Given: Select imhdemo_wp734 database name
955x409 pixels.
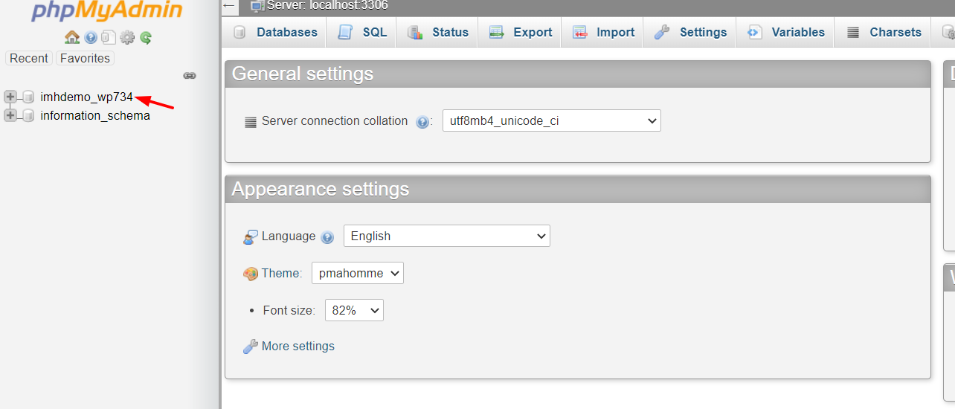Looking at the screenshot, I should coord(87,97).
